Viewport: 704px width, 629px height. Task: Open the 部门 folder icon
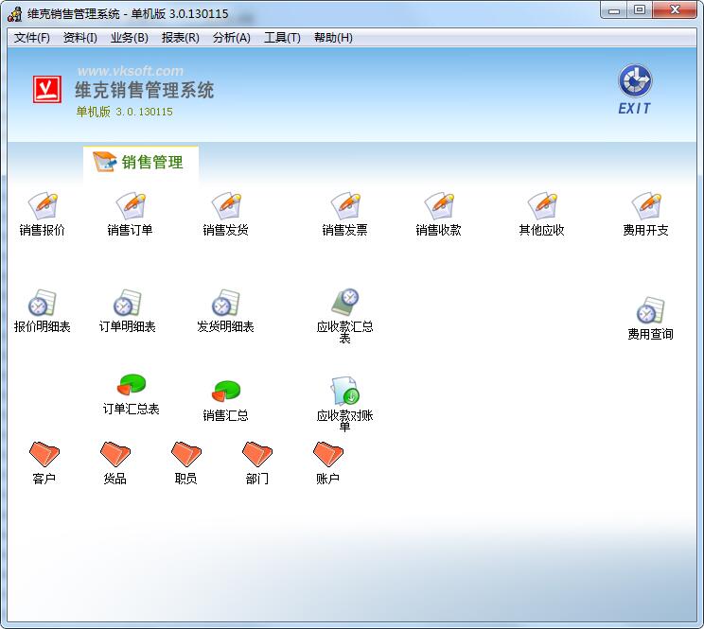click(256, 454)
